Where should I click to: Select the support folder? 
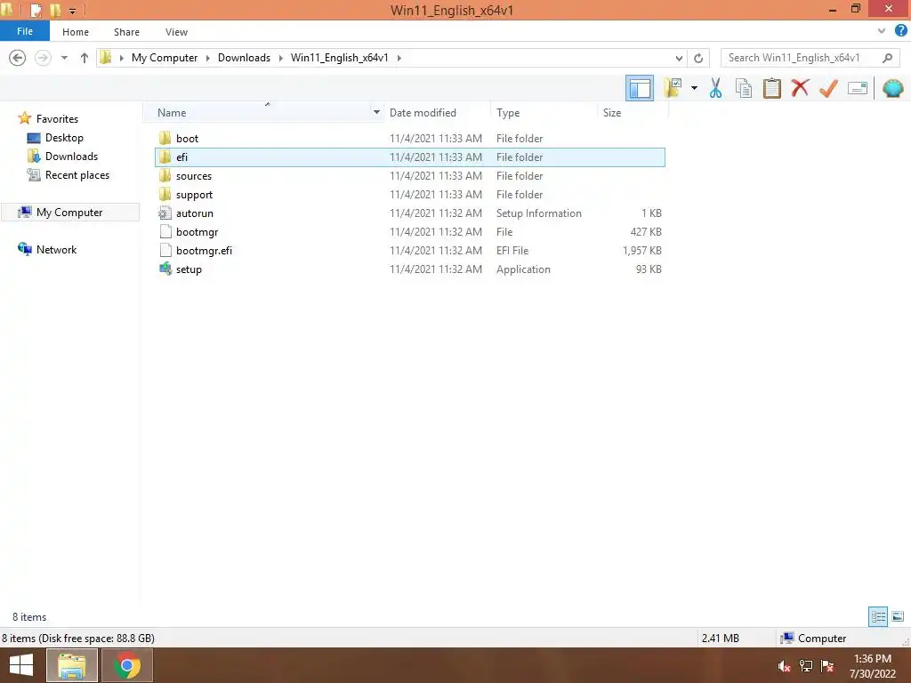click(410, 194)
